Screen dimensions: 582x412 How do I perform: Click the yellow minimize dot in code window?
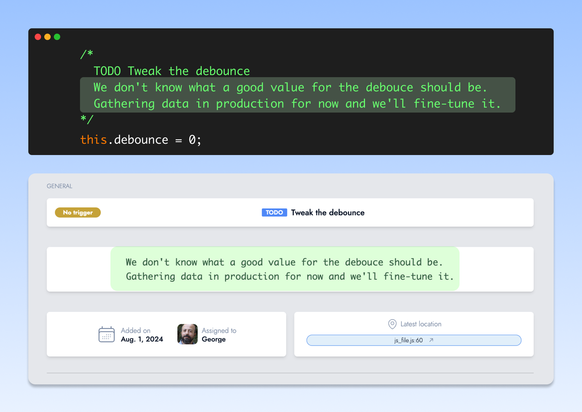tap(47, 37)
